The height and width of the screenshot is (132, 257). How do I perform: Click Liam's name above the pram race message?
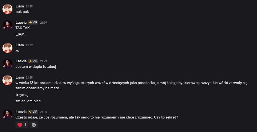tap(20, 77)
